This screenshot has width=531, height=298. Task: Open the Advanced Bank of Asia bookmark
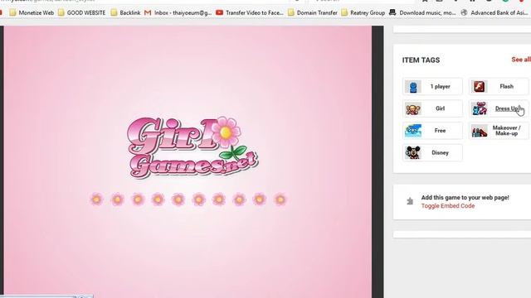[495, 13]
